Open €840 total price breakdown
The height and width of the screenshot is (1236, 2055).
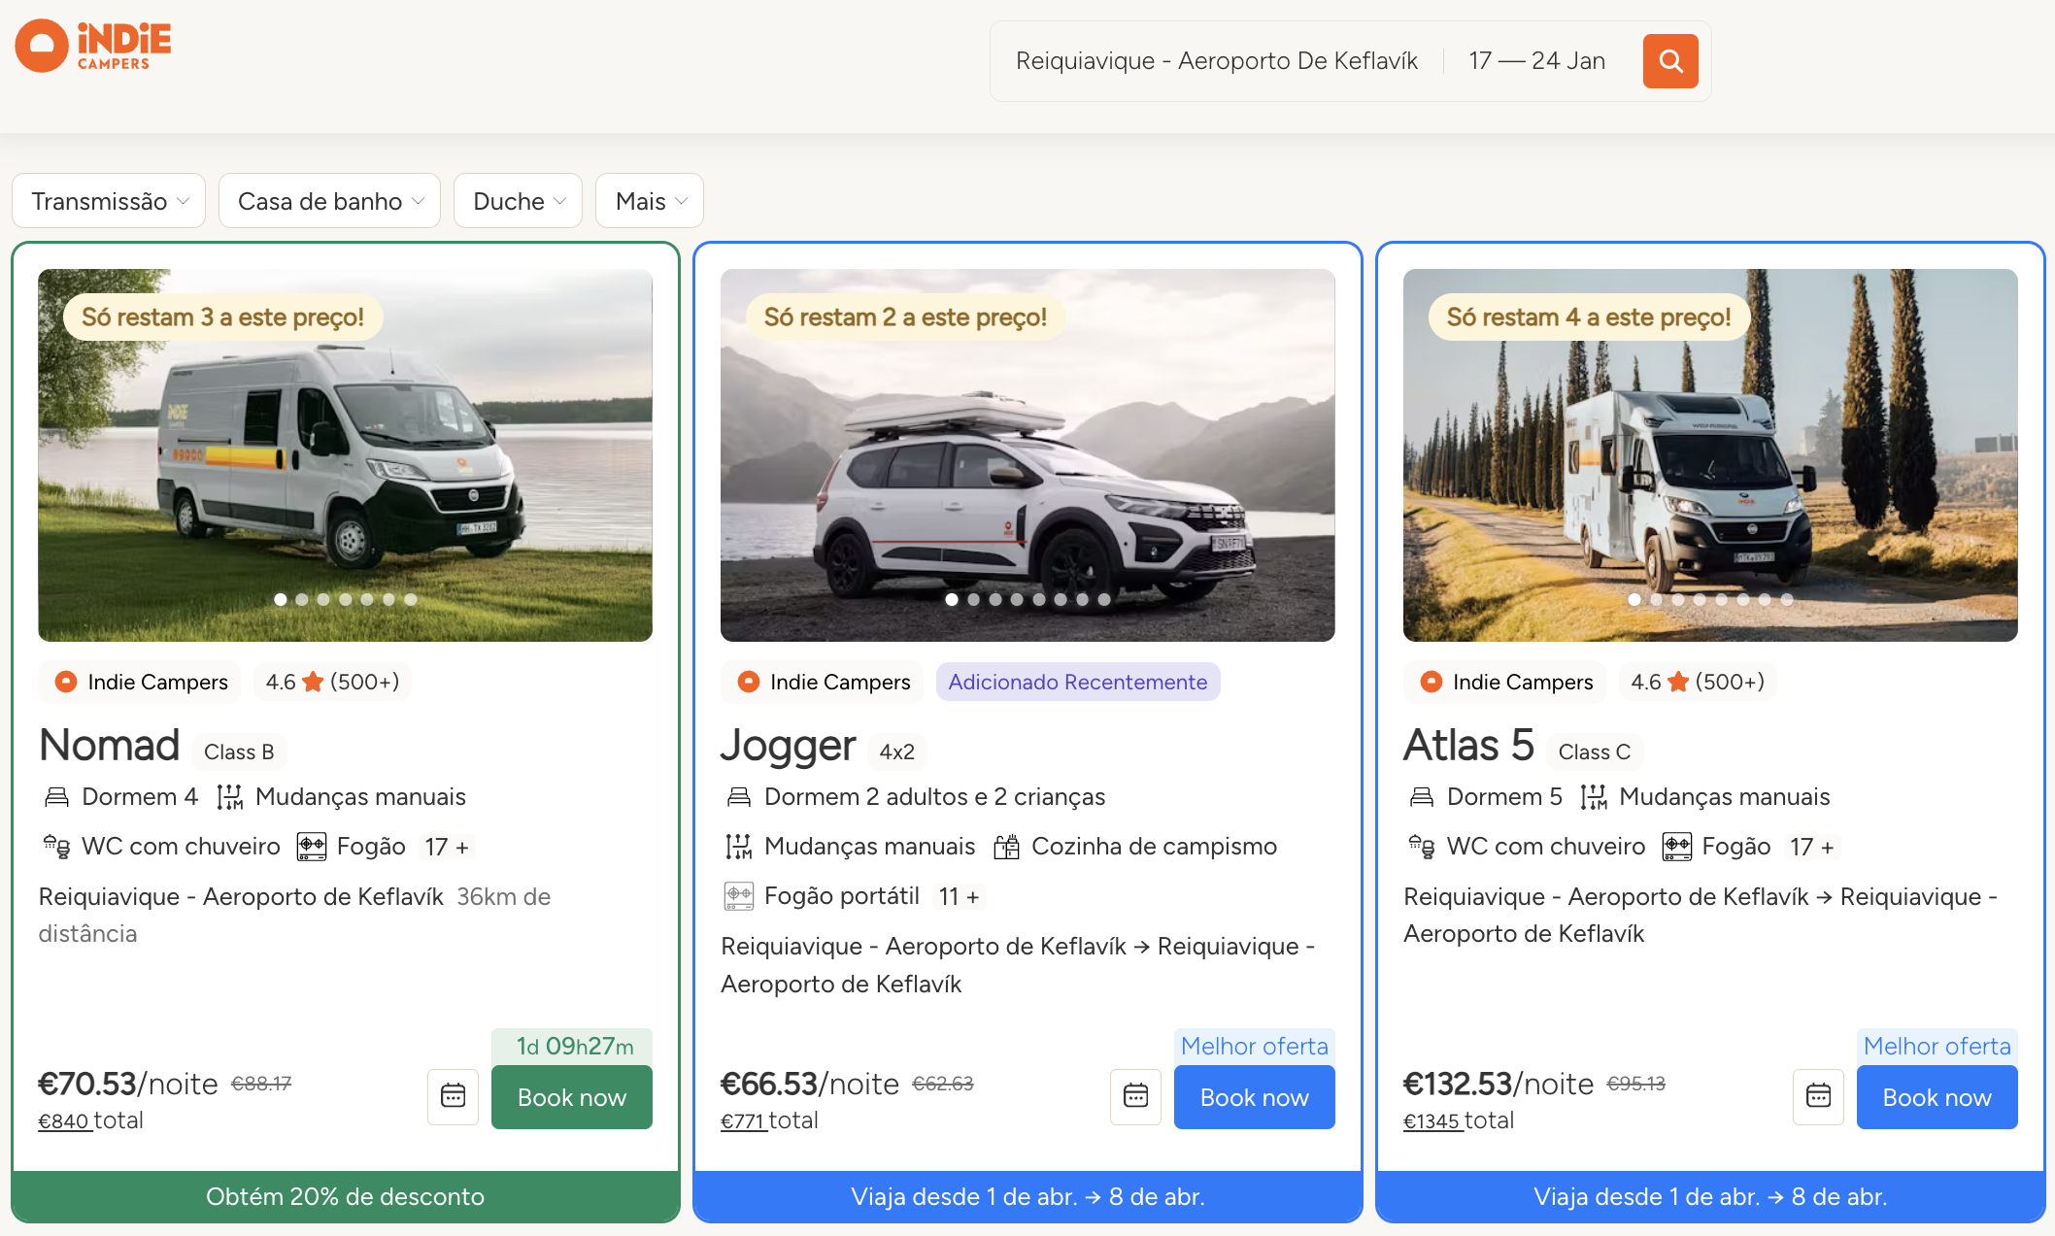coord(64,1120)
